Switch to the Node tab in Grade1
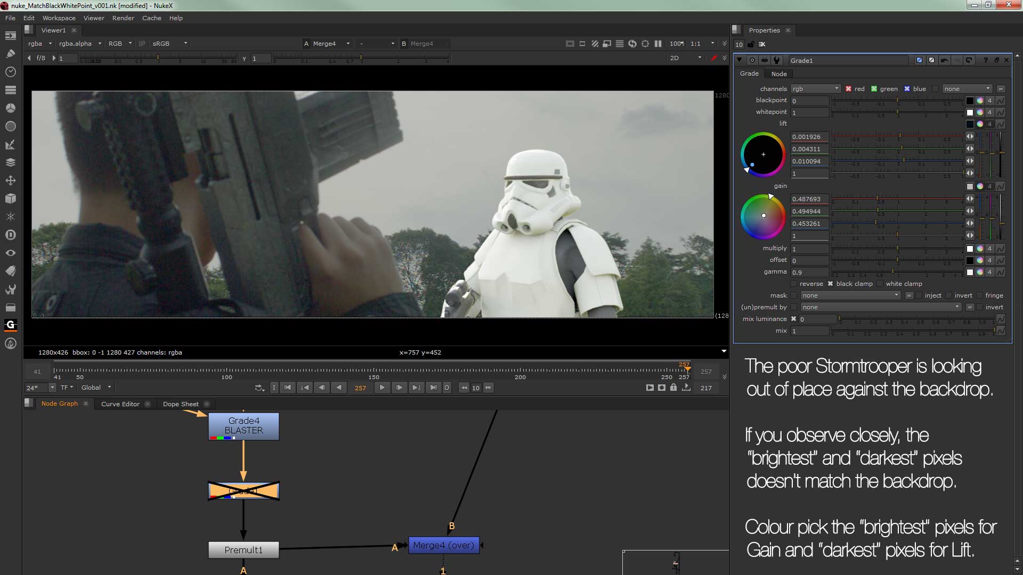Viewport: 1023px width, 575px height. point(779,74)
